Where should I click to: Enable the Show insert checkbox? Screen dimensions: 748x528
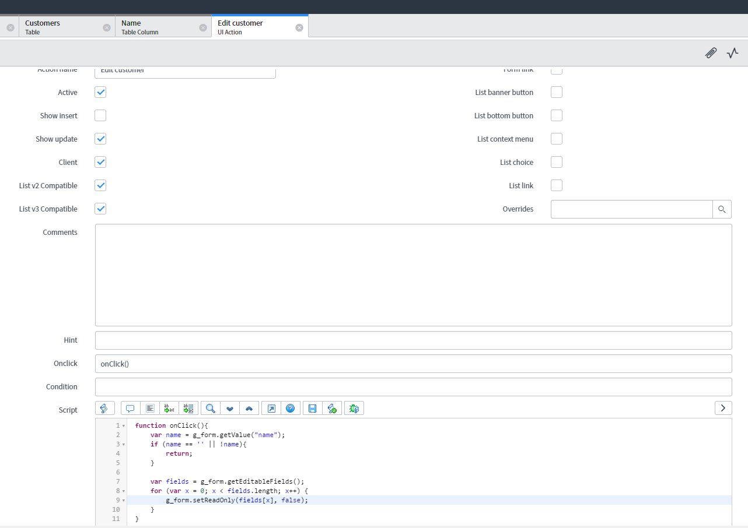100,115
